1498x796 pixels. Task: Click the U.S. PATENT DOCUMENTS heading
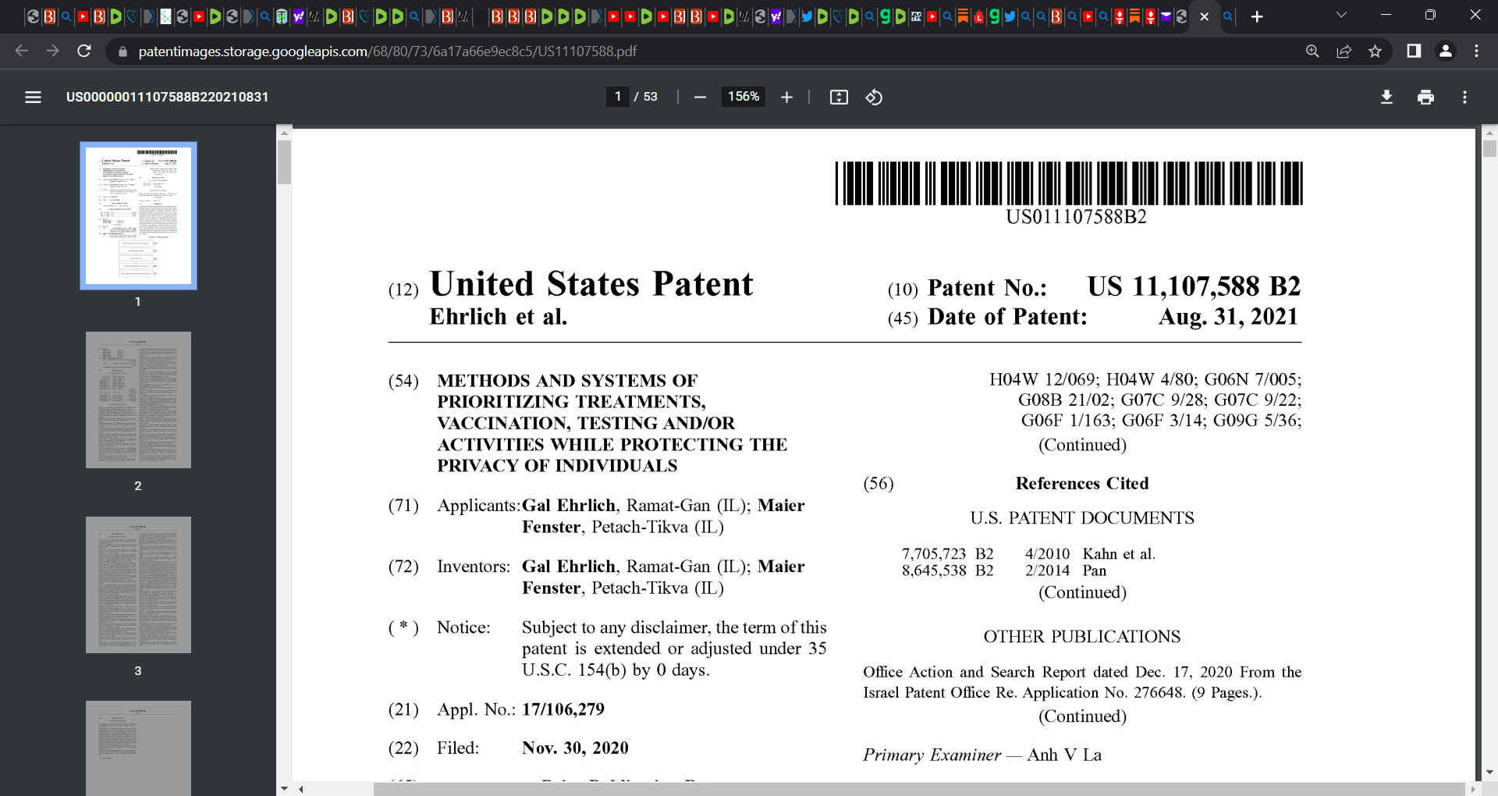pos(1082,518)
